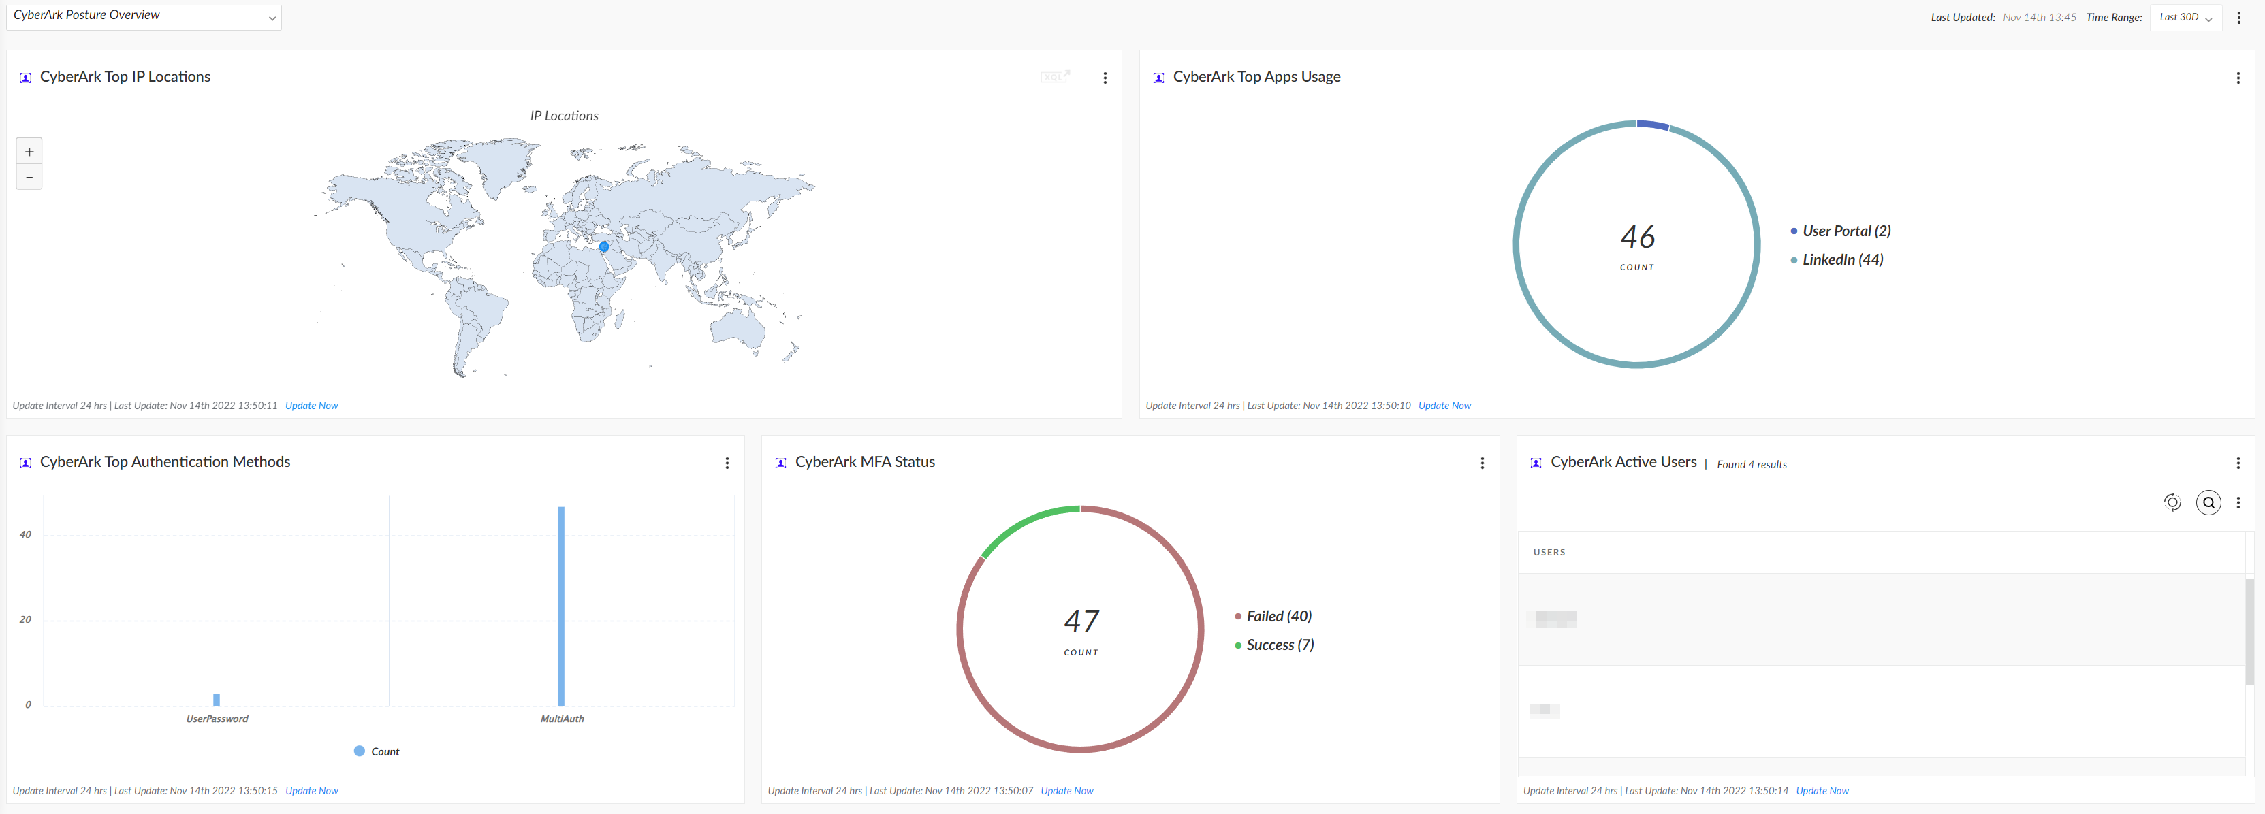Toggle the Count legend in bar chart

point(377,751)
